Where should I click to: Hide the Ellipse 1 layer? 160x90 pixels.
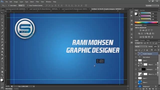(x=136, y=82)
